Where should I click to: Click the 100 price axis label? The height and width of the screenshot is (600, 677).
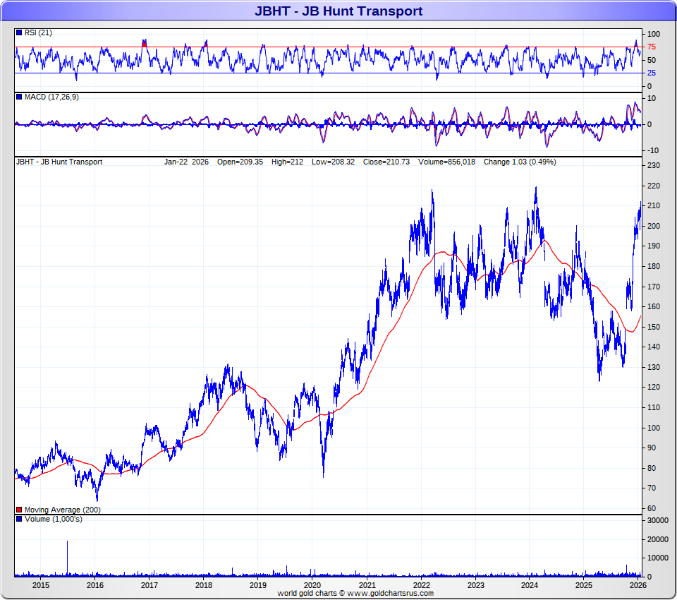tap(654, 428)
